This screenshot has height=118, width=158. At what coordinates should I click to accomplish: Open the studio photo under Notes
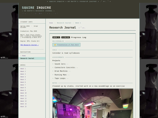tap(93, 103)
